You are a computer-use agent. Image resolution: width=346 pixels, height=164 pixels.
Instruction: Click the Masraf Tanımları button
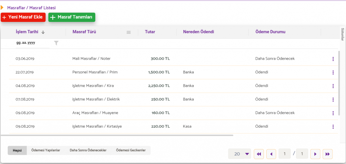(72, 17)
